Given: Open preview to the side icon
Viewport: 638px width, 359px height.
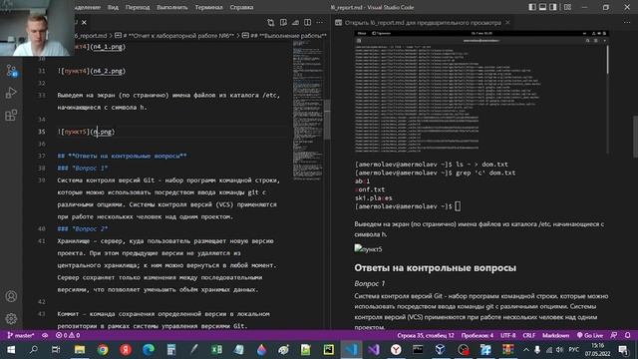Looking at the screenshot, I should coord(283,22).
